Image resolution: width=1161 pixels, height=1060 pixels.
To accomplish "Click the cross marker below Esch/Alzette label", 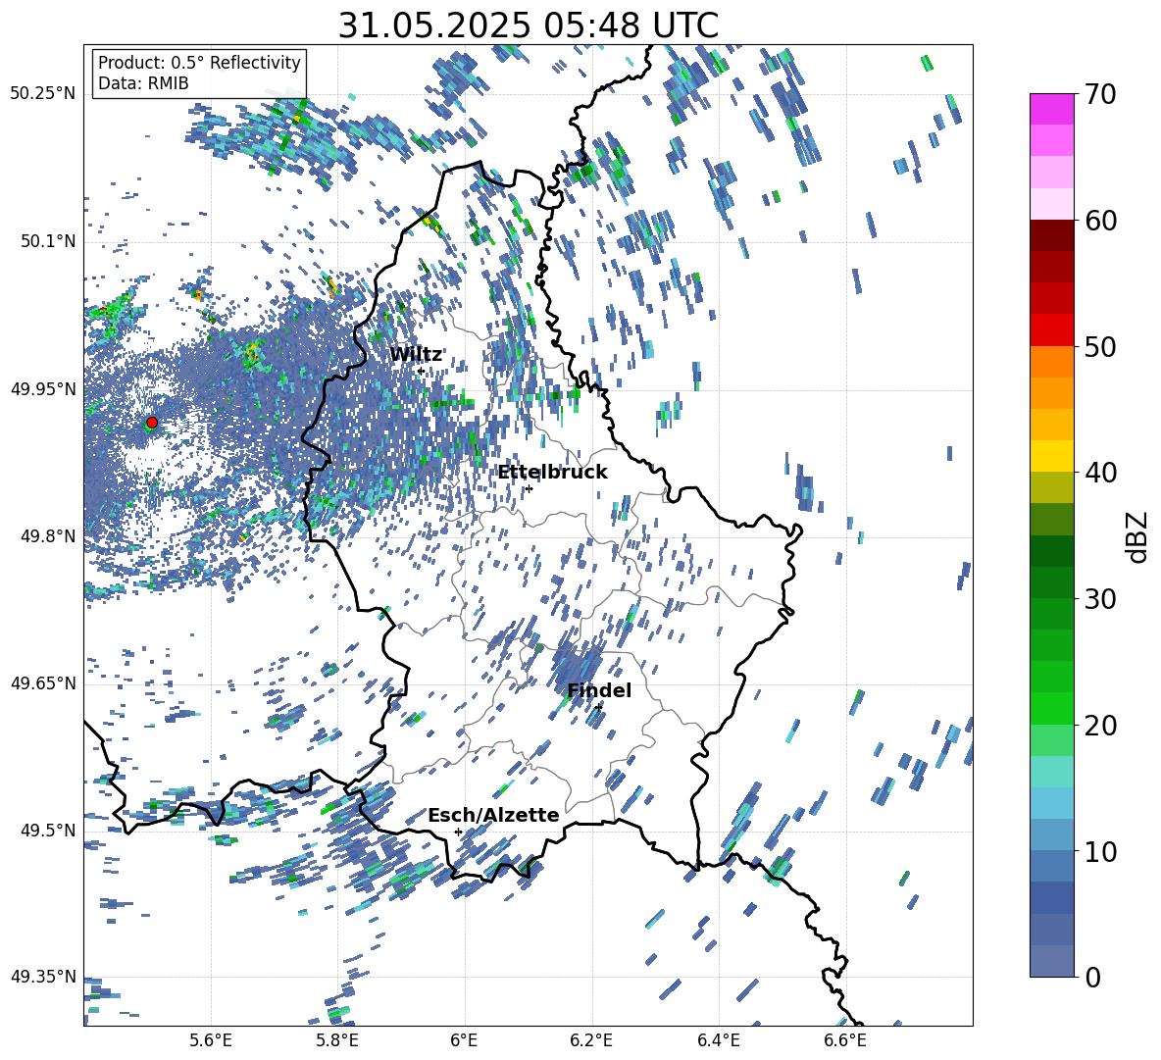I will pyautogui.click(x=458, y=832).
